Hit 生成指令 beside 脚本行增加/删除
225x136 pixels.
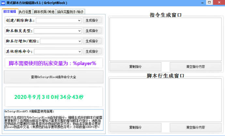click(92, 41)
